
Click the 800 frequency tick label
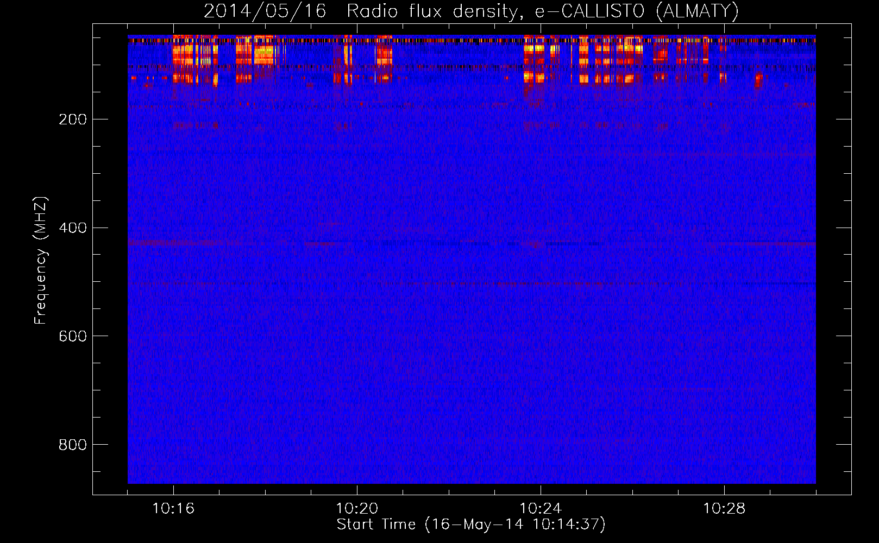(x=73, y=445)
